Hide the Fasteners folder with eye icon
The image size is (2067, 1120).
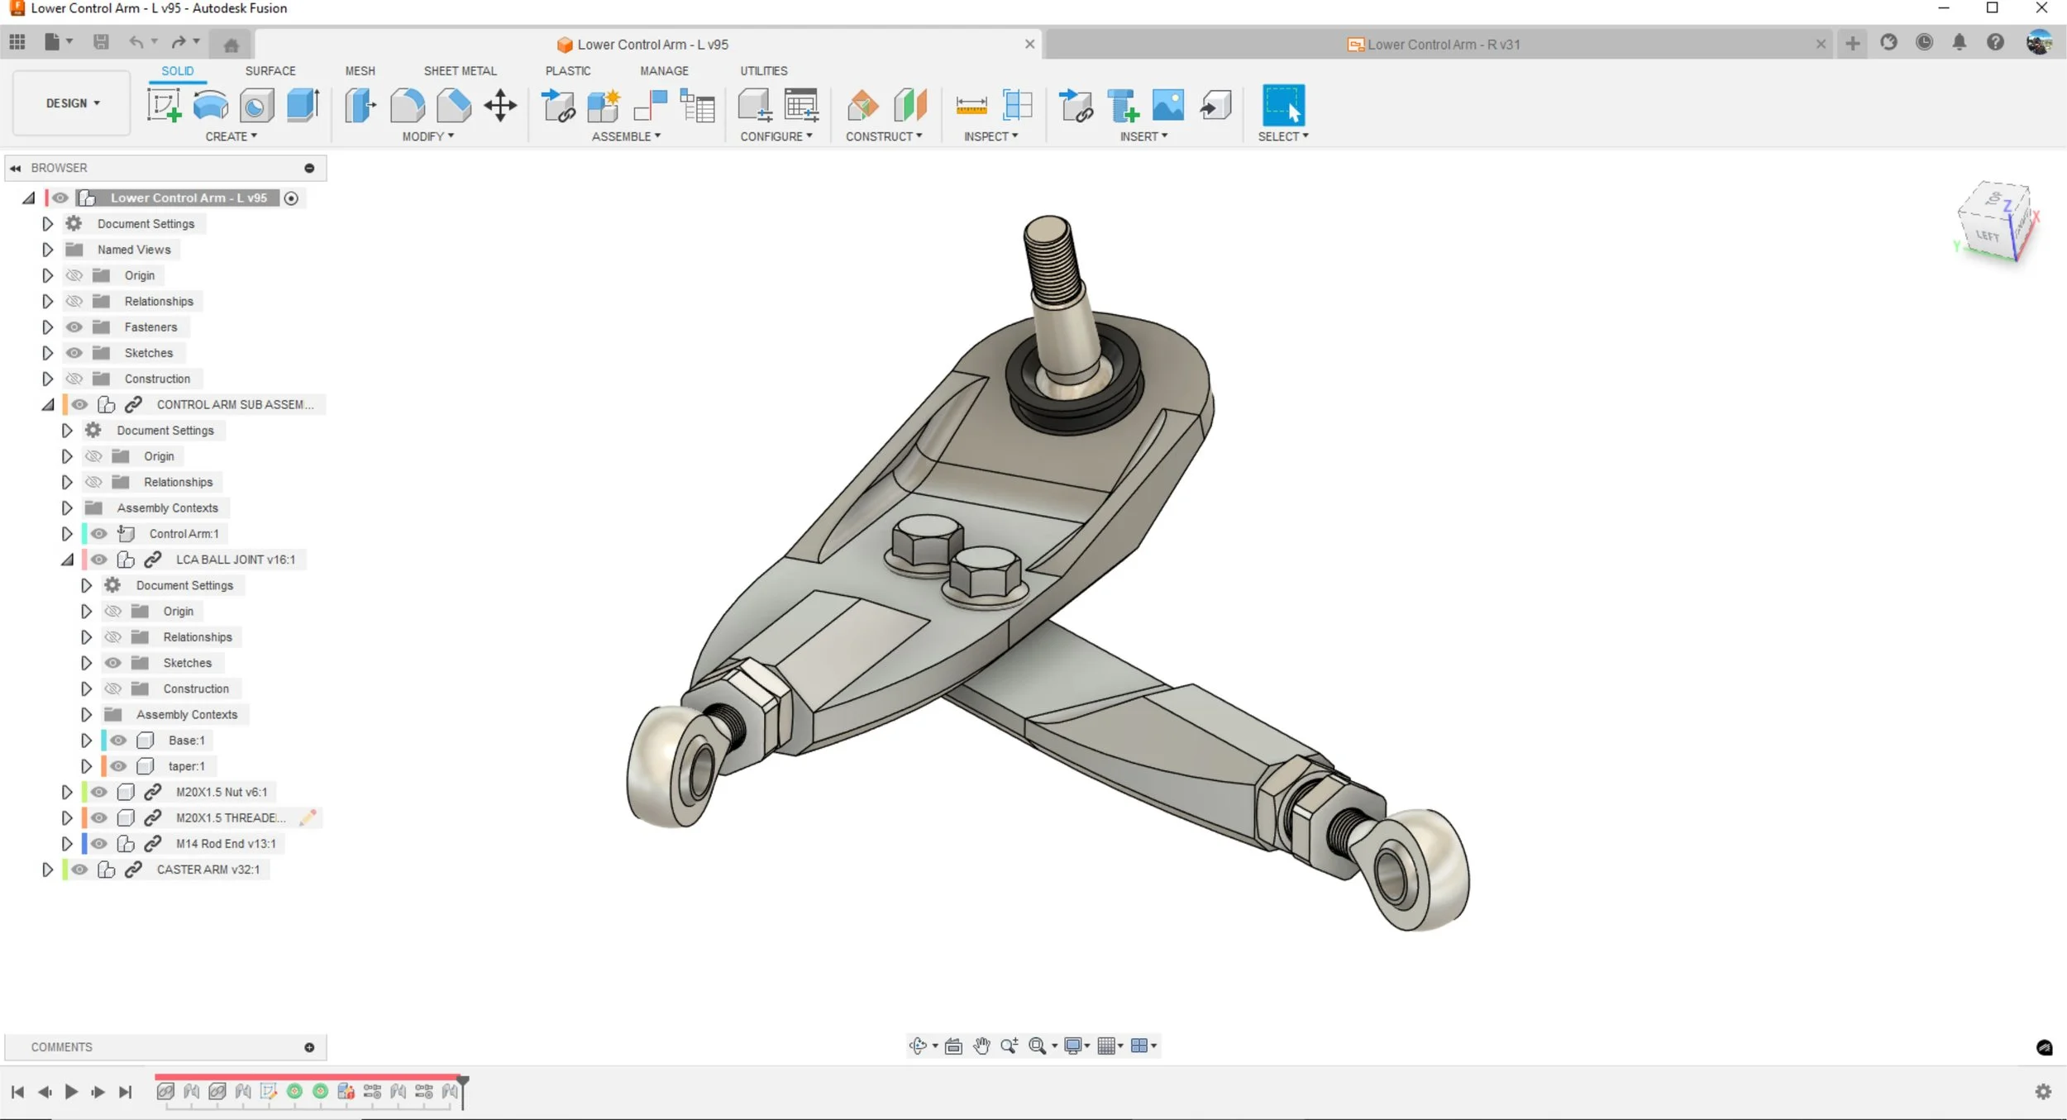tap(74, 327)
